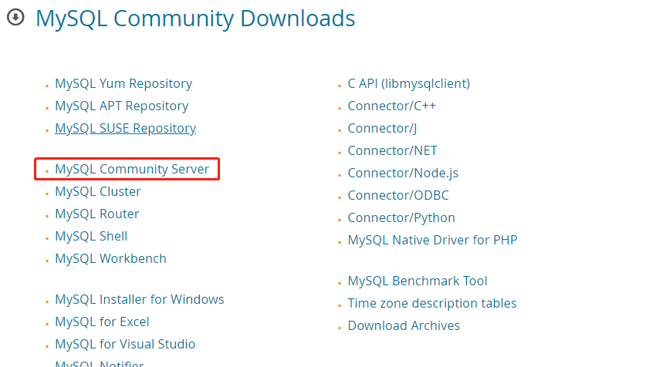Select the Connector/J link

[x=382, y=128]
